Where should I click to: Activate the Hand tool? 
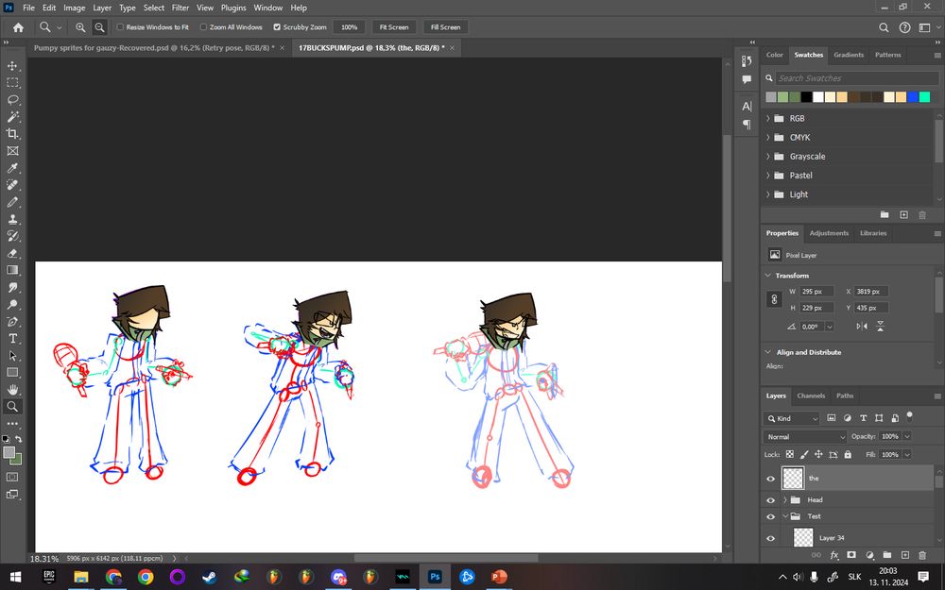click(x=13, y=389)
